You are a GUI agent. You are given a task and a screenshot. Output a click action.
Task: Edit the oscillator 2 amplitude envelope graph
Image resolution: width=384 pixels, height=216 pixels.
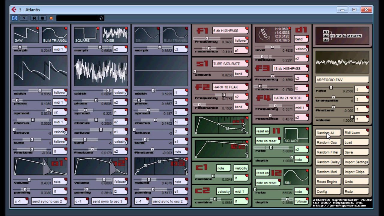click(101, 166)
